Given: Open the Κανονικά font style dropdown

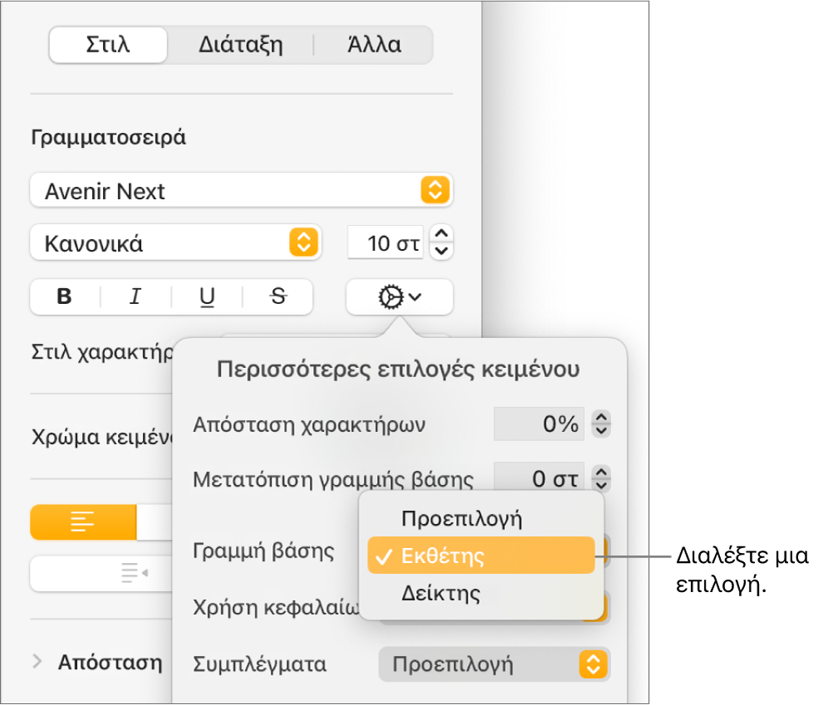Looking at the screenshot, I should (x=175, y=243).
